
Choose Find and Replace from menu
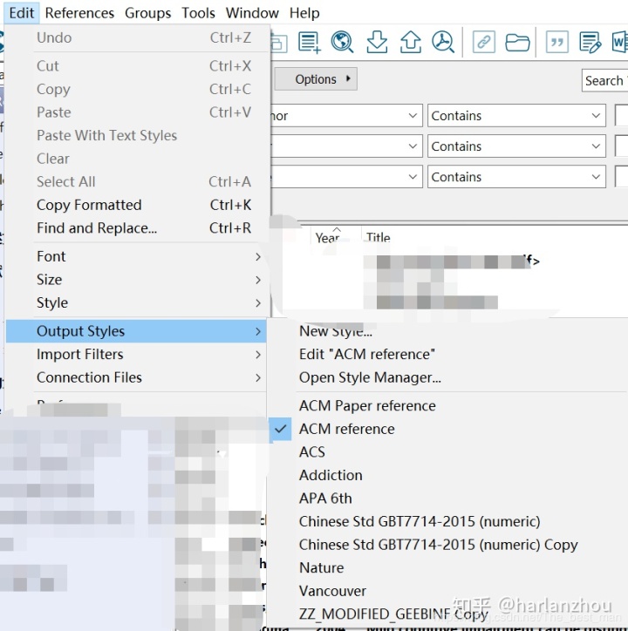137,228
